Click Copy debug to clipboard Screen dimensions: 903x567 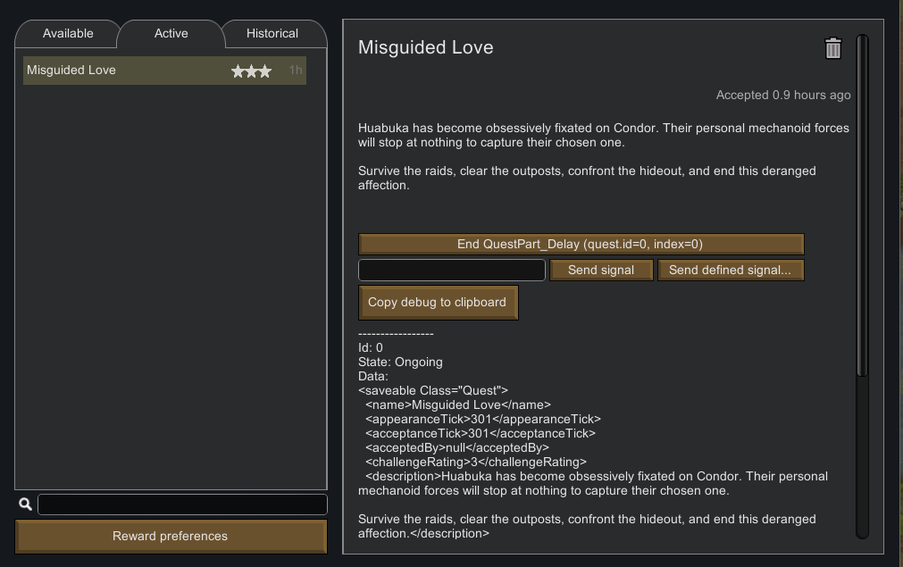pyautogui.click(x=438, y=302)
